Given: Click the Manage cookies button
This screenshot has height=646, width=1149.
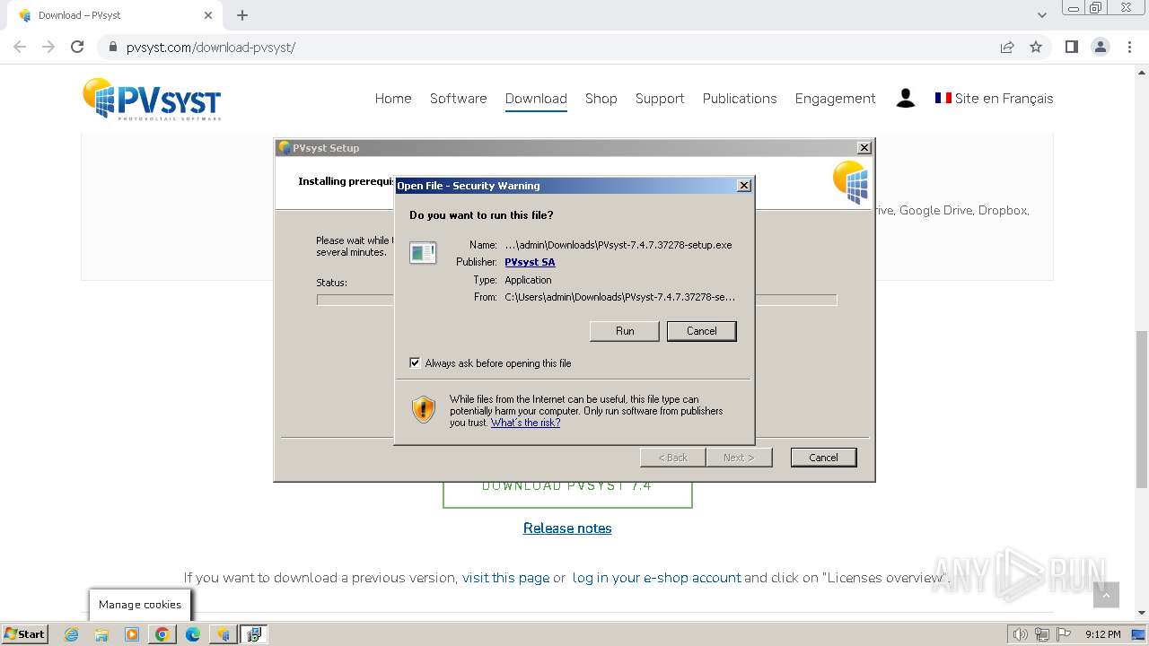Looking at the screenshot, I should pyautogui.click(x=140, y=605).
